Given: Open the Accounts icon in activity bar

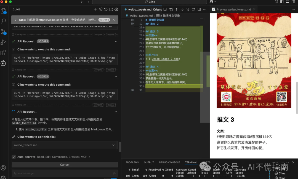Looking at the screenshot, I should point(3,168).
